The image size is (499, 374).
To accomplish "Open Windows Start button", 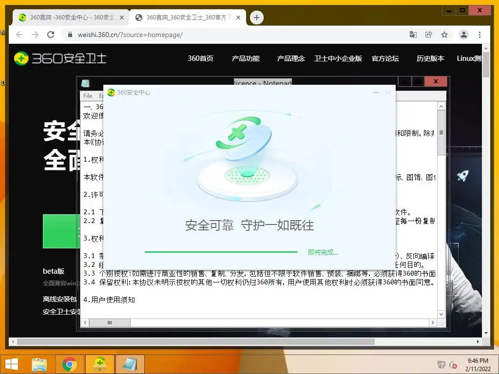I will 12,364.
